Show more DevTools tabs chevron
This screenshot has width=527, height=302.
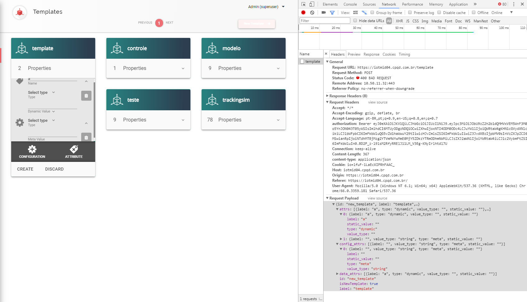(x=475, y=4)
